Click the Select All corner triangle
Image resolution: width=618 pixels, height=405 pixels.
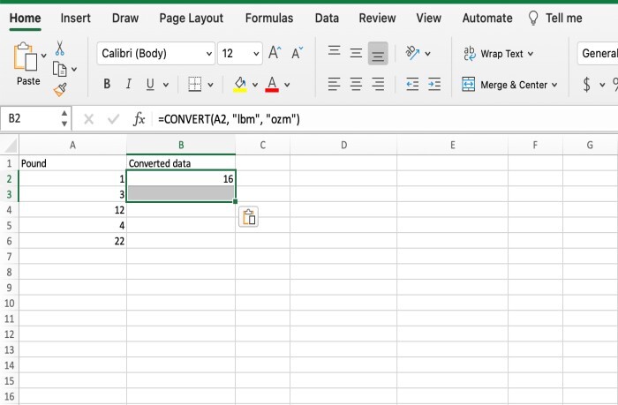[11, 145]
